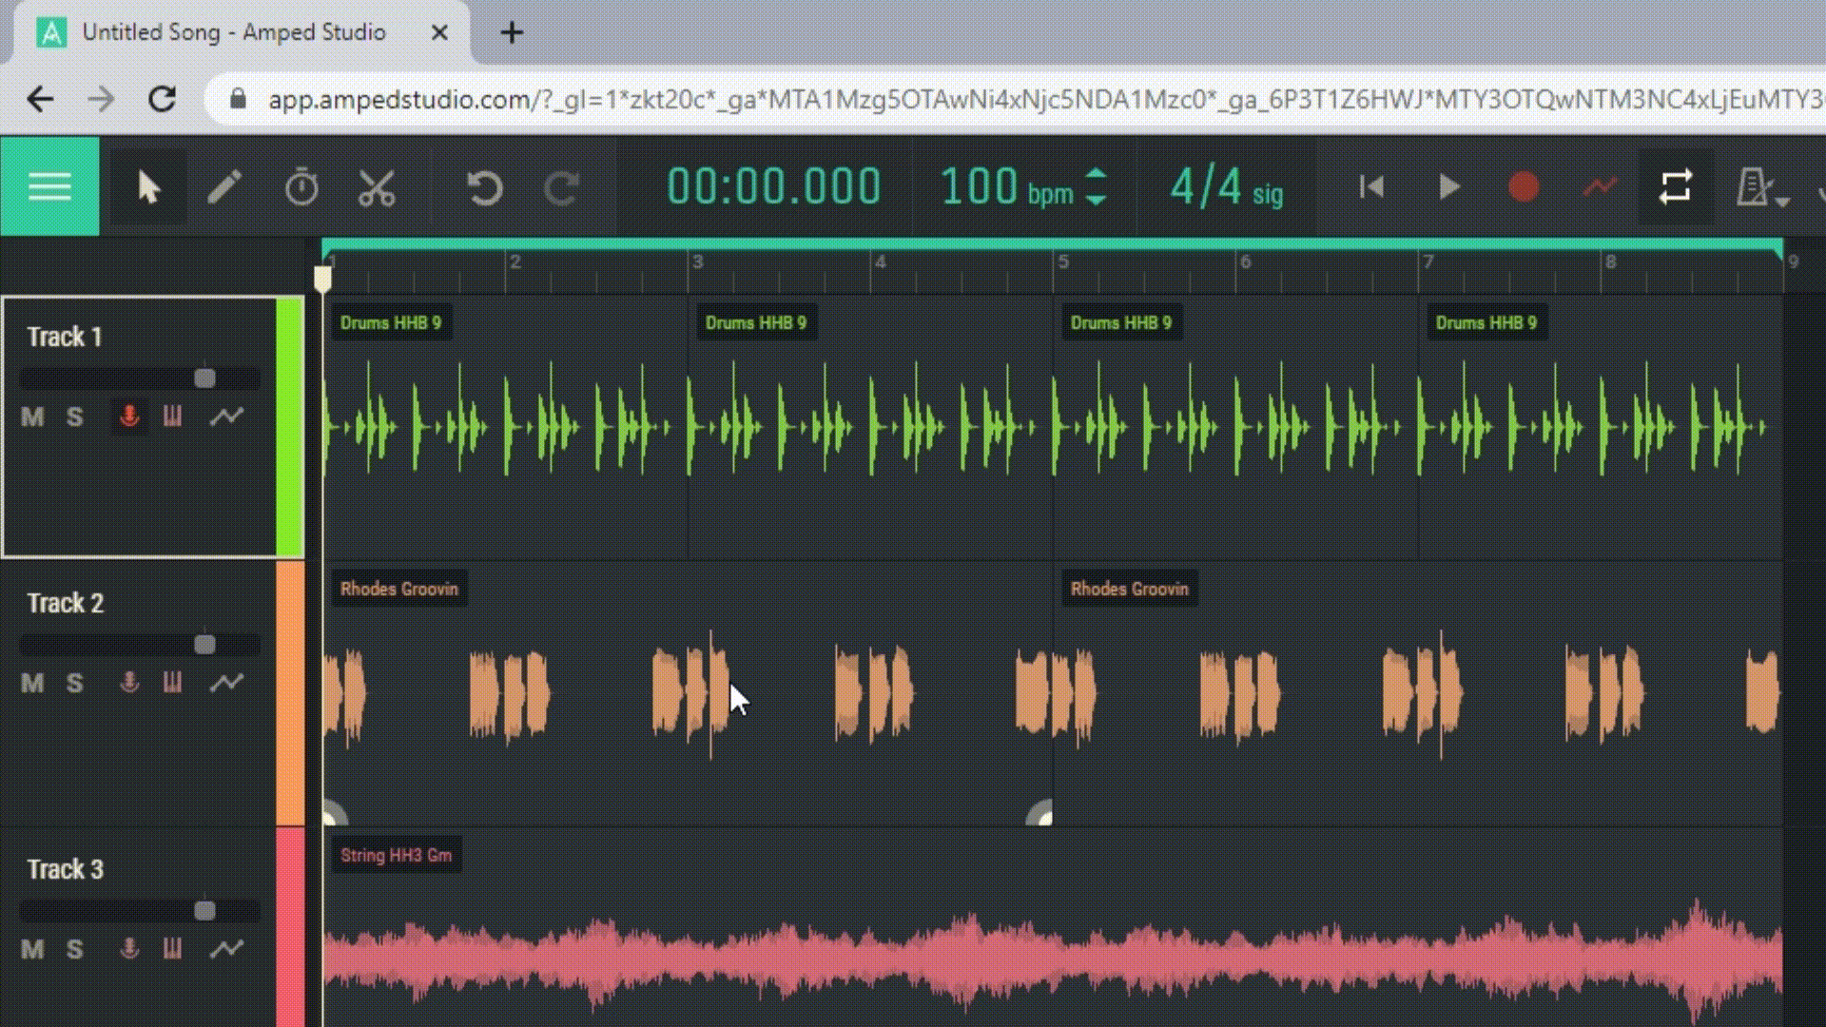Select the Pencil editing tool
Screen dimensions: 1826x1027
click(x=225, y=187)
